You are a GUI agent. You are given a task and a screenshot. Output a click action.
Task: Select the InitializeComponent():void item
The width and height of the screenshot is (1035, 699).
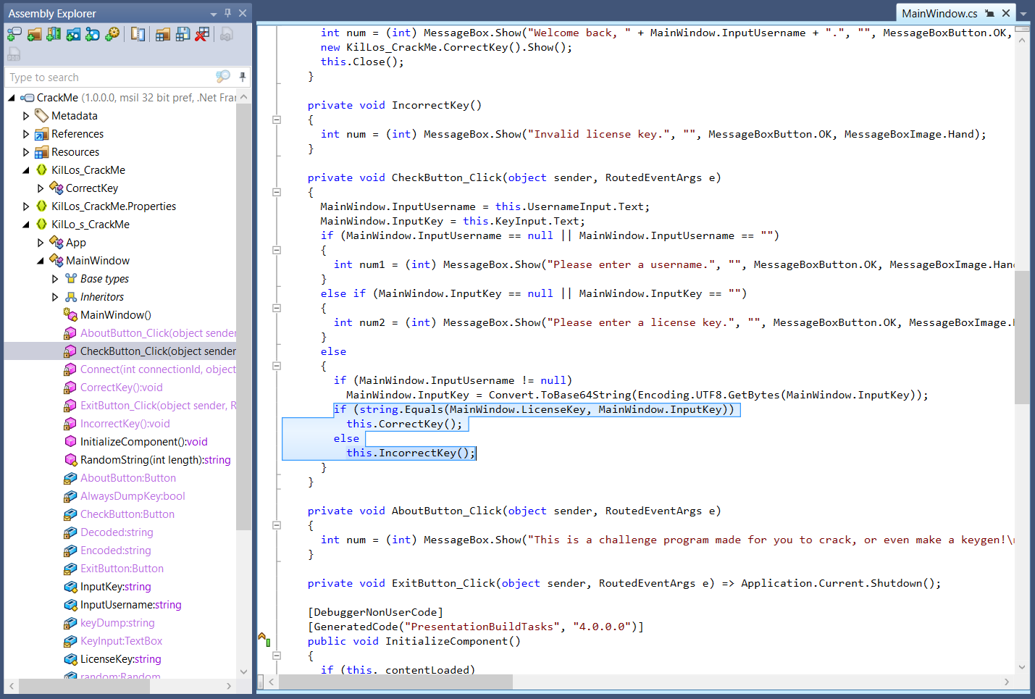pyautogui.click(x=143, y=442)
